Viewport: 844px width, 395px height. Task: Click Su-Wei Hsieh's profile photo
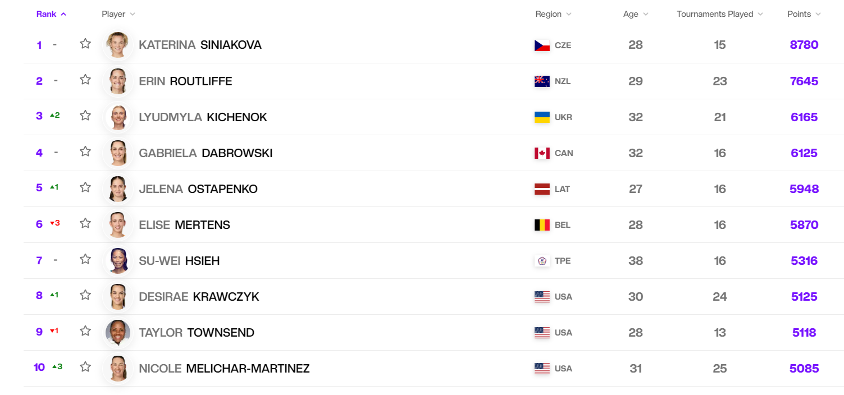118,261
